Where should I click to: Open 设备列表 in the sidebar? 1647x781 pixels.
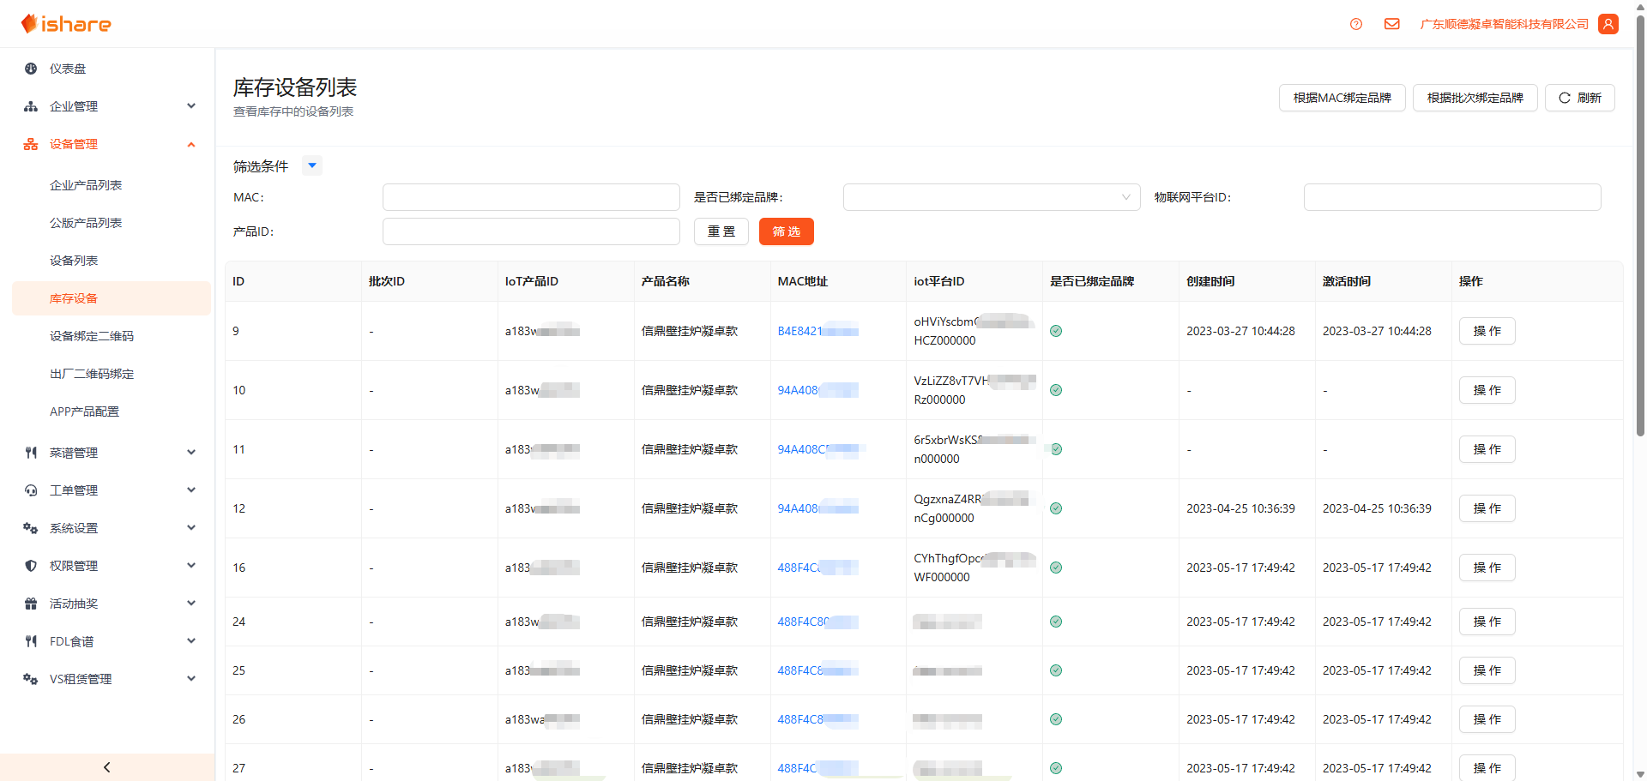(x=74, y=261)
